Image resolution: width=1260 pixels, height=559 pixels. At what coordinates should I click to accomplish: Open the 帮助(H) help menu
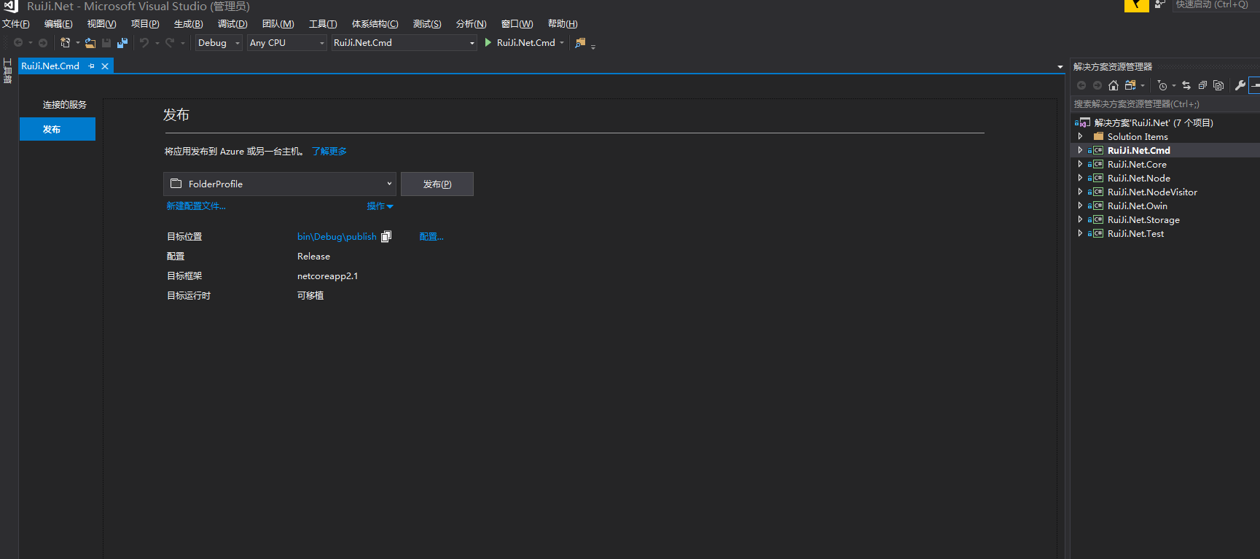(563, 24)
